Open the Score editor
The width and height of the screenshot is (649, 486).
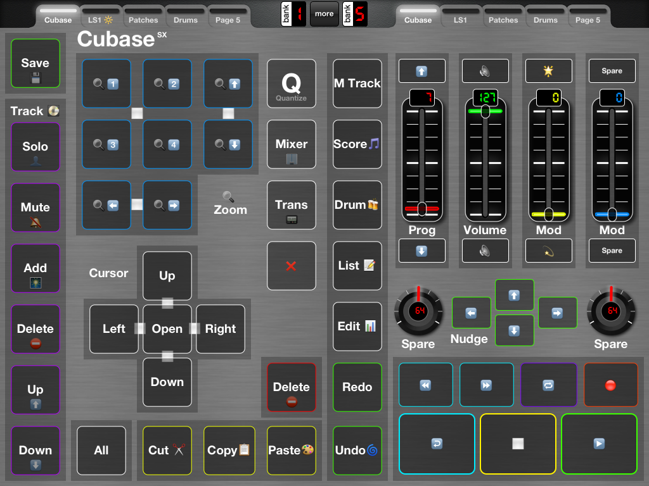point(357,144)
